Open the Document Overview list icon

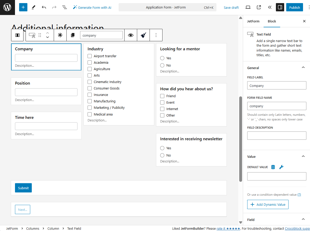(64, 7)
